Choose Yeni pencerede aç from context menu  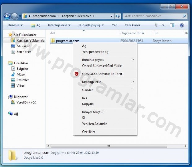[105, 52]
